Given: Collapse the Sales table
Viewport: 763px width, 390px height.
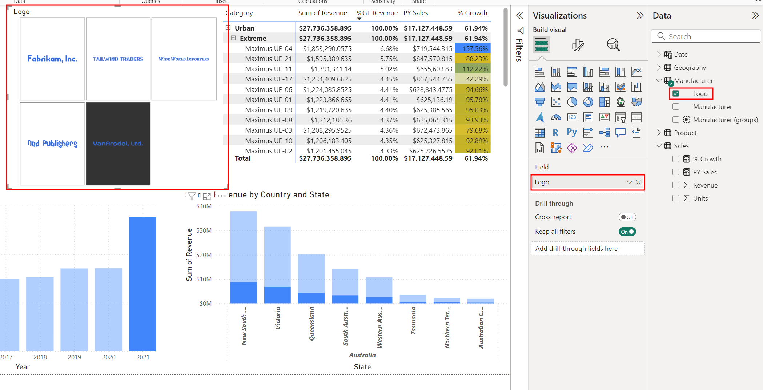Looking at the screenshot, I should [x=659, y=146].
